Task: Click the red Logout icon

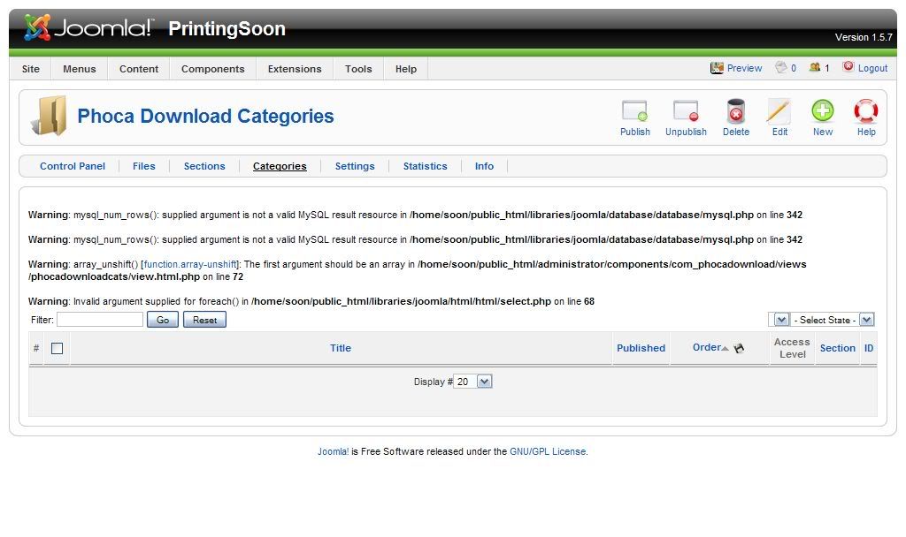Action: pos(848,67)
